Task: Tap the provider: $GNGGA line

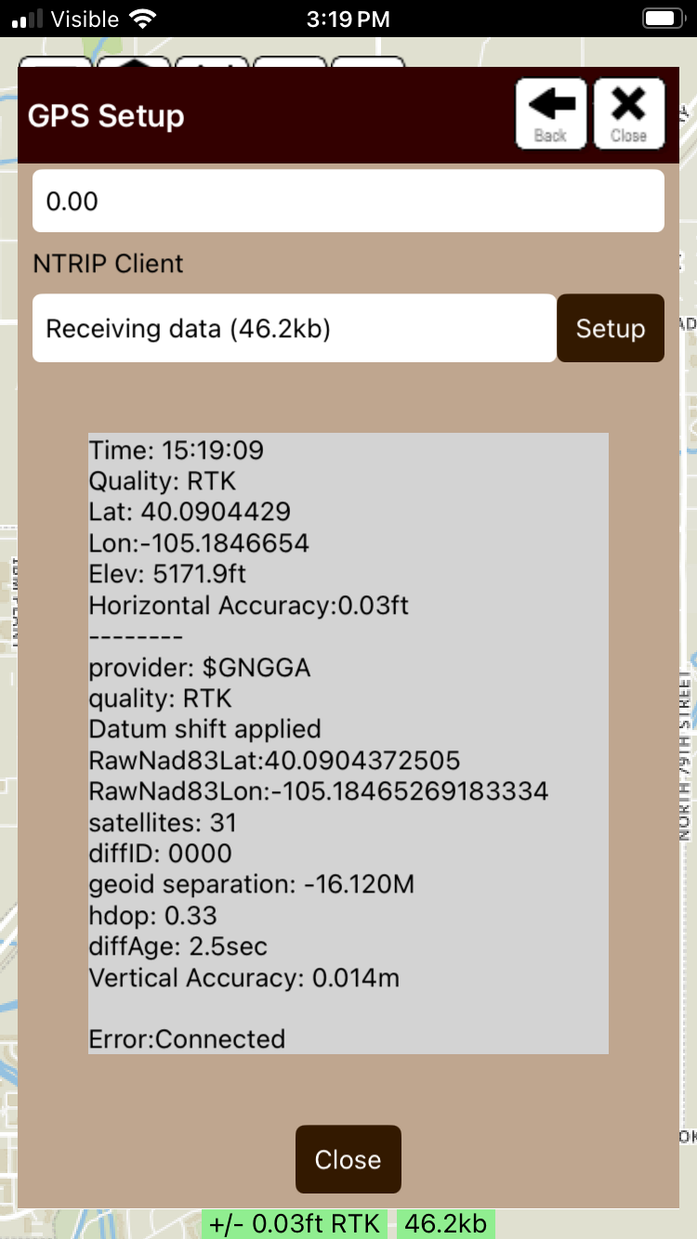Action: tap(200, 668)
